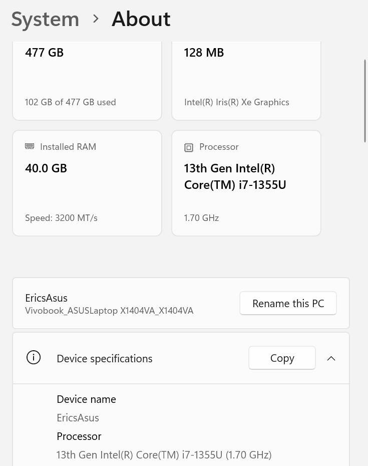368x466 pixels.
Task: Select the 477 GB storage card
Action: [87, 80]
